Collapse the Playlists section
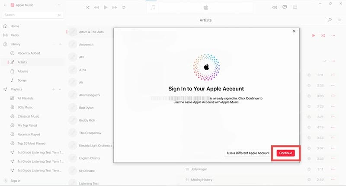 (x=60, y=89)
